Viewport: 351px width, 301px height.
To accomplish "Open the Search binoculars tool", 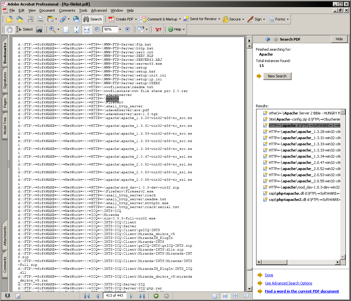I will (93, 19).
